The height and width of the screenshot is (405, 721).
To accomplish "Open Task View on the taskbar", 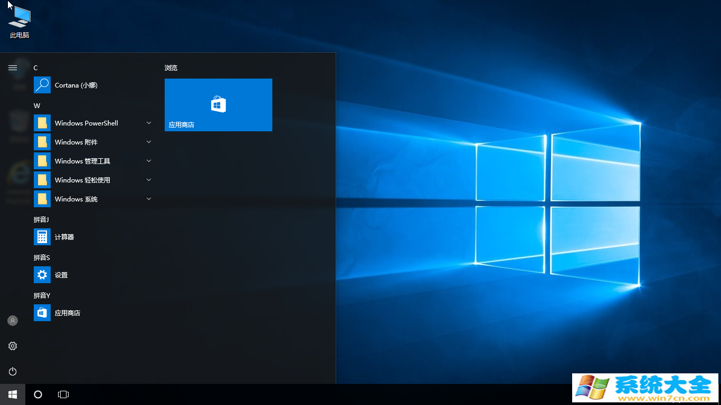I will [63, 394].
